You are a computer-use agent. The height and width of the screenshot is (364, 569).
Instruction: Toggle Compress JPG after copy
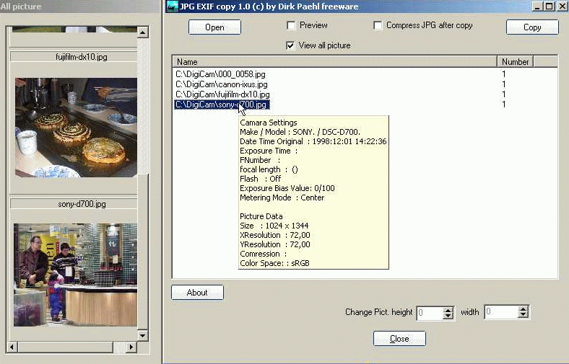click(x=378, y=26)
